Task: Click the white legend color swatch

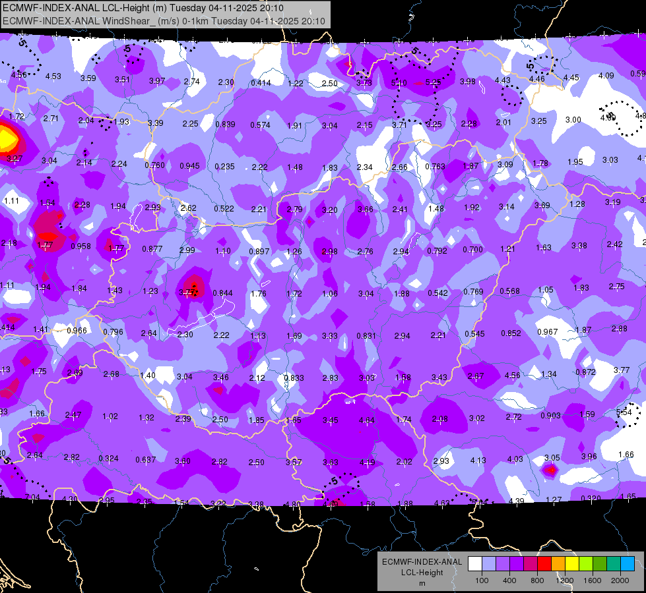Action: [475, 564]
